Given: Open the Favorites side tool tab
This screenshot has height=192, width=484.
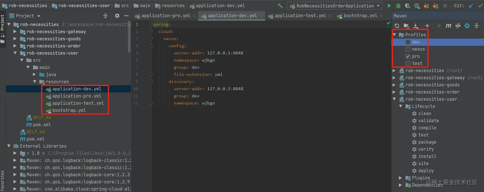Looking at the screenshot, I should [3, 180].
